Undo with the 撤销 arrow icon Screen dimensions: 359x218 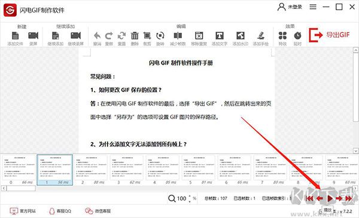(98, 36)
